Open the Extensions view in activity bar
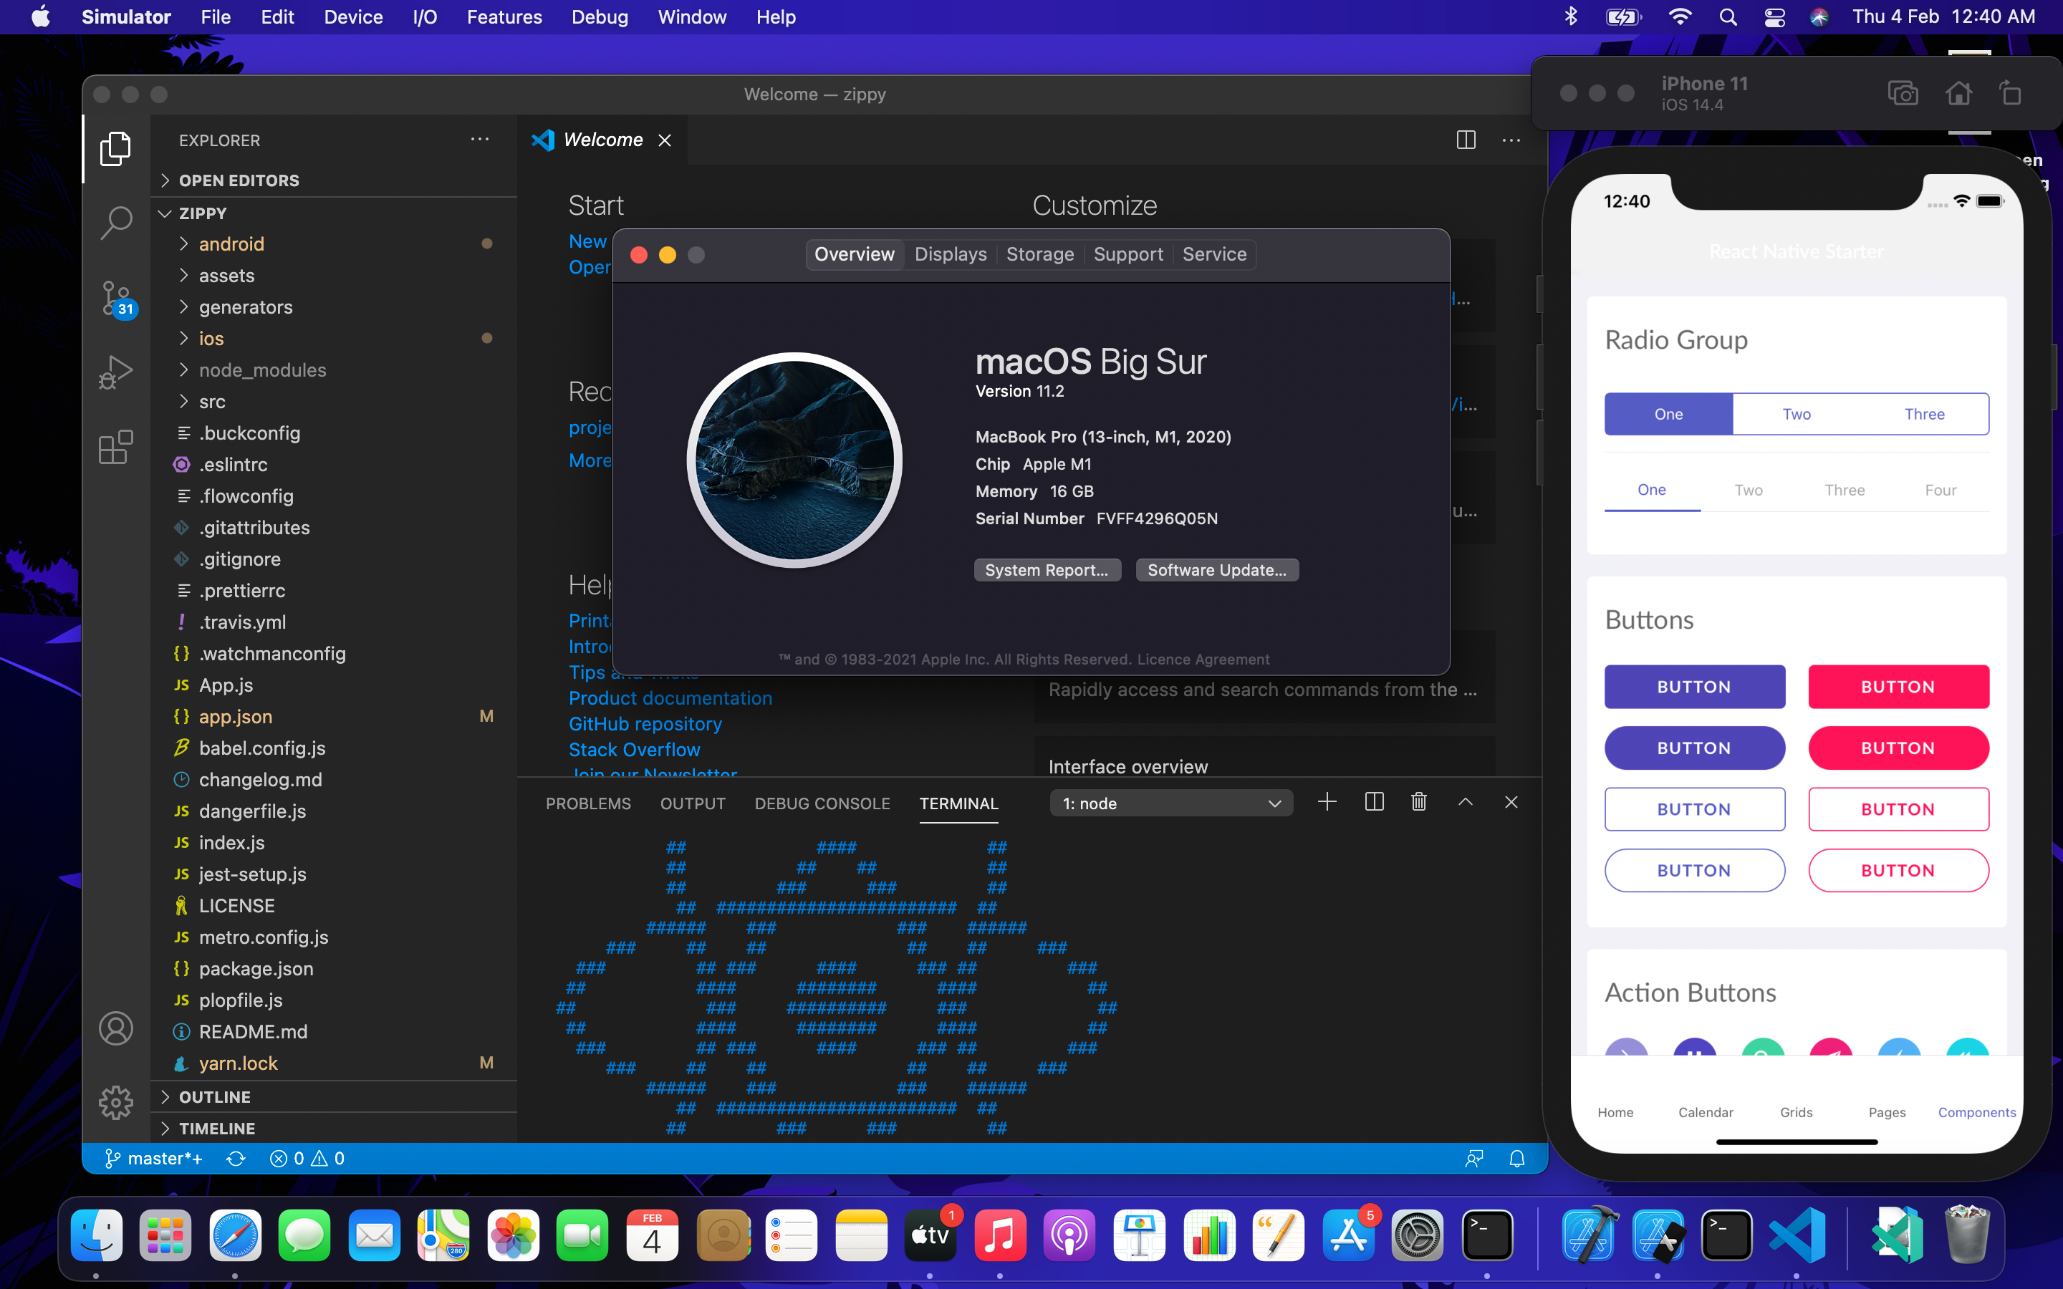Image resolution: width=2063 pixels, height=1289 pixels. (115, 447)
